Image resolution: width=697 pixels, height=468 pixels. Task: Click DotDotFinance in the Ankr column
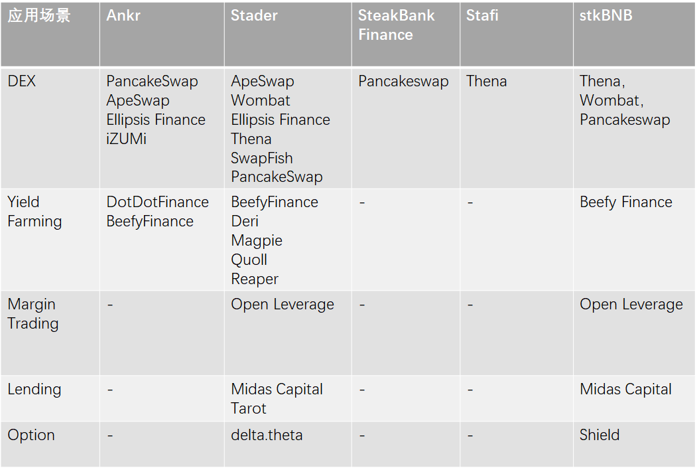[x=157, y=202]
